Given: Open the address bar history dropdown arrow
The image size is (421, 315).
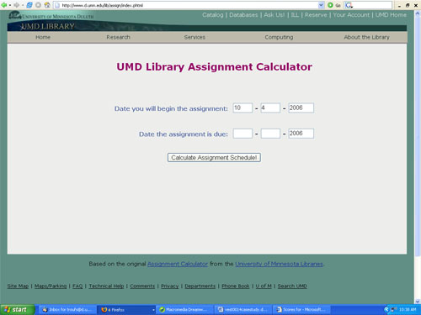Looking at the screenshot, I should pos(321,5).
